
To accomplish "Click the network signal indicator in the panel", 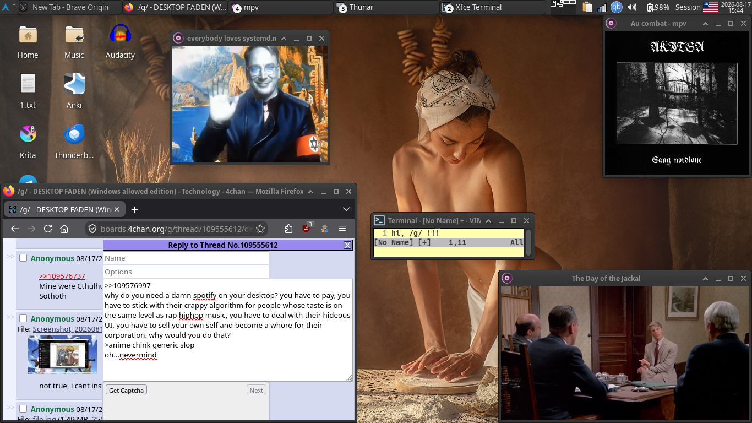I will tap(602, 7).
